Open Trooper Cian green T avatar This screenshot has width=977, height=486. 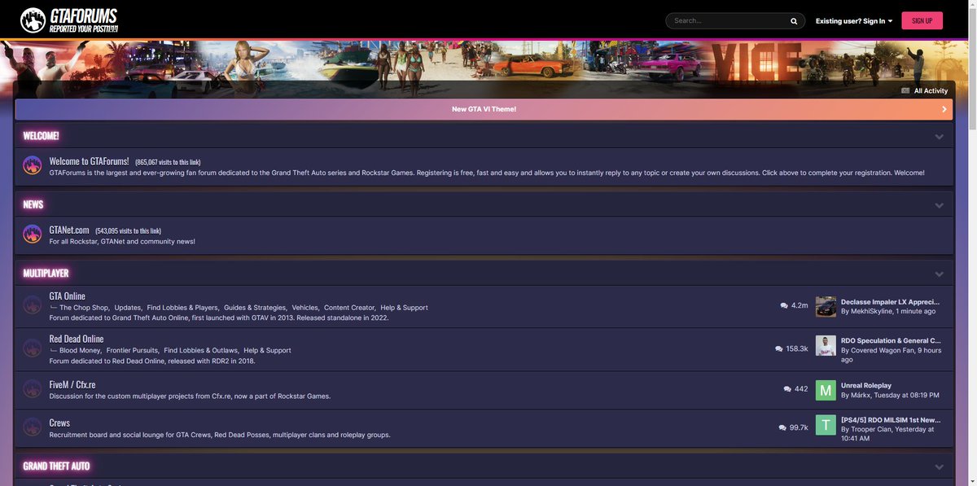[x=826, y=425]
